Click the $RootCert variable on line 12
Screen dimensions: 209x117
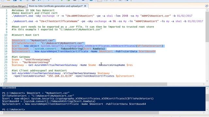18,40
